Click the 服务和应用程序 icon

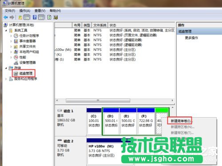(x=11, y=79)
